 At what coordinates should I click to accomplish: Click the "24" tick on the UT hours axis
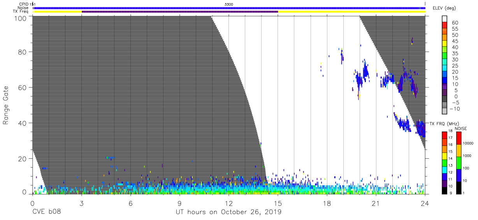[425, 204]
